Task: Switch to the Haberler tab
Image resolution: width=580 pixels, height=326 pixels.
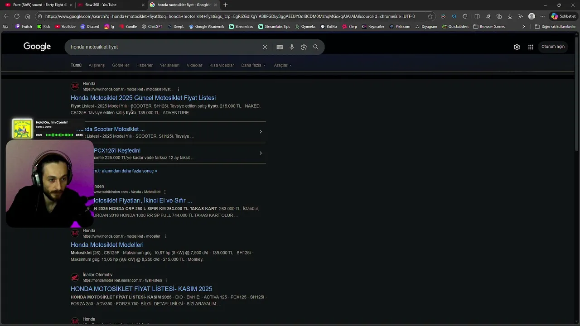Action: click(x=145, y=65)
